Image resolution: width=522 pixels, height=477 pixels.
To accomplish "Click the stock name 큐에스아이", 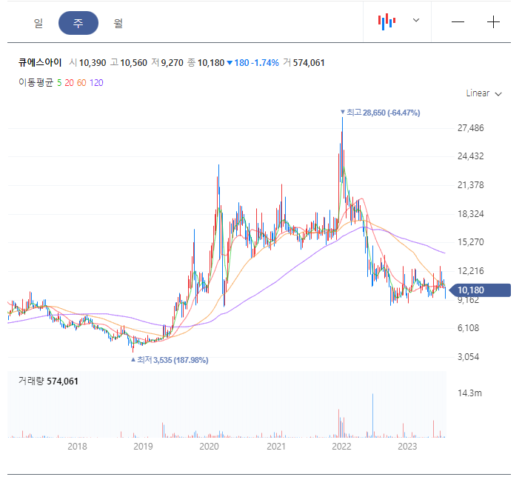I will tap(40, 63).
